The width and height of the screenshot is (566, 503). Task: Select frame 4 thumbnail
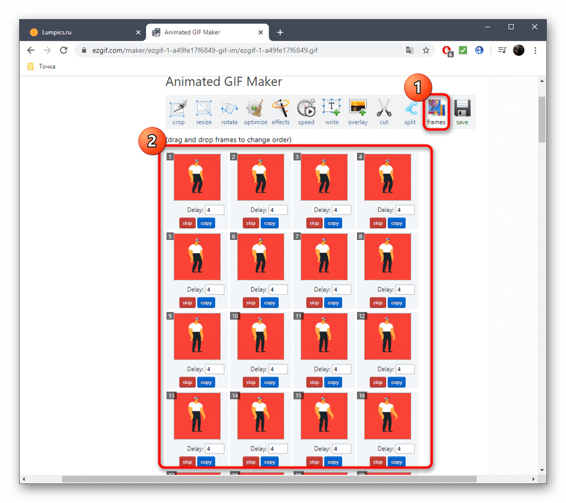tap(388, 177)
